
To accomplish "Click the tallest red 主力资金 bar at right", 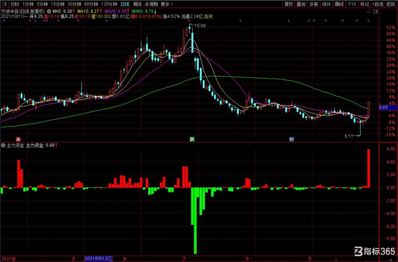I will pos(369,168).
